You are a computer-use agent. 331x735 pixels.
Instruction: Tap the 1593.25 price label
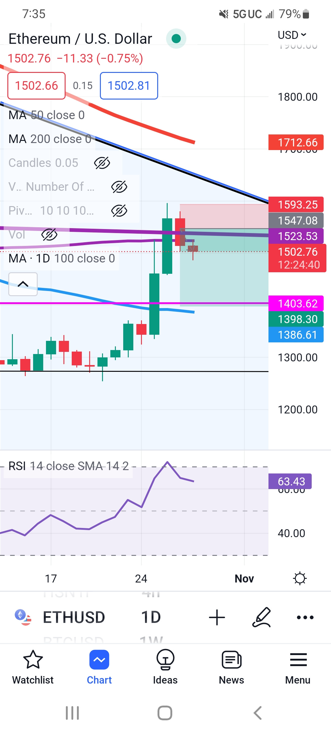tap(296, 205)
